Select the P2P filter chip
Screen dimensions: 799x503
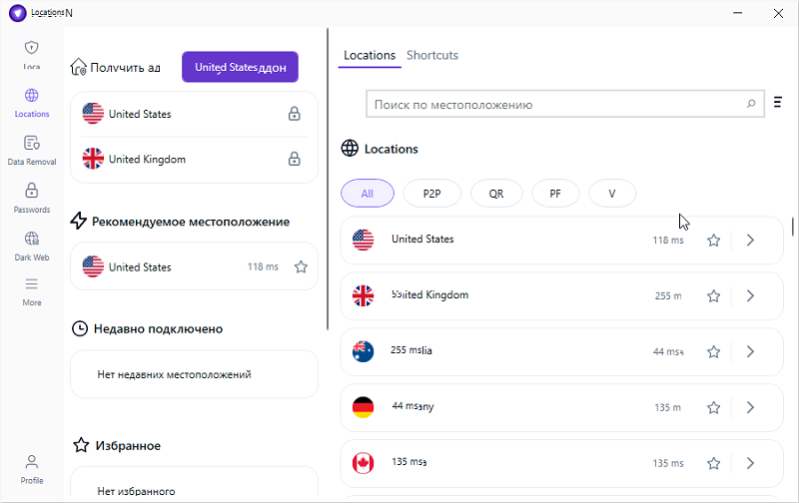click(x=432, y=194)
